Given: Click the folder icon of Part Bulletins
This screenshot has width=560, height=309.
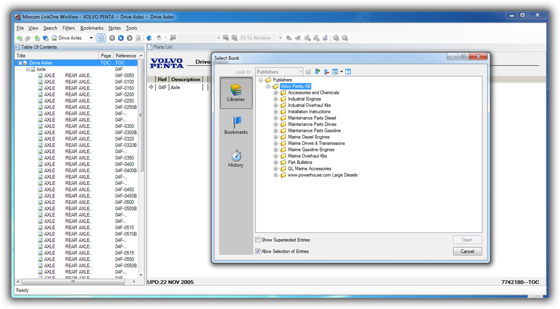Looking at the screenshot, I should click(x=283, y=162).
